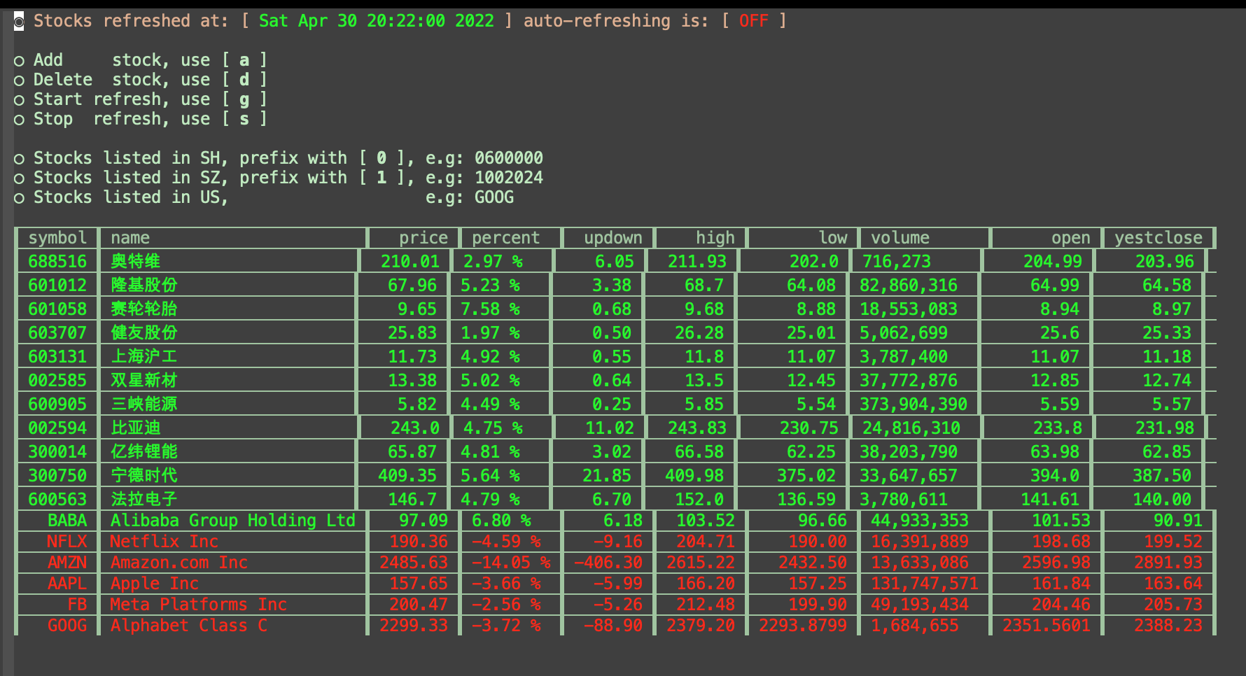Screen dimensions: 1246x676
Task: Click the 'a' key hint for Add stock
Action: [x=244, y=60]
